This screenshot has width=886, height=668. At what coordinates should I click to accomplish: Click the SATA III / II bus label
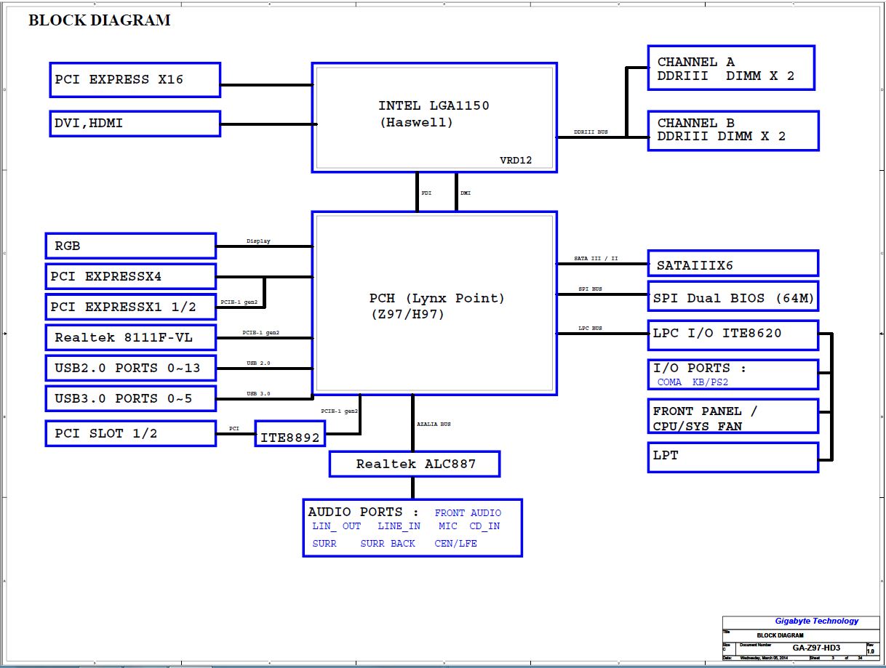(596, 258)
